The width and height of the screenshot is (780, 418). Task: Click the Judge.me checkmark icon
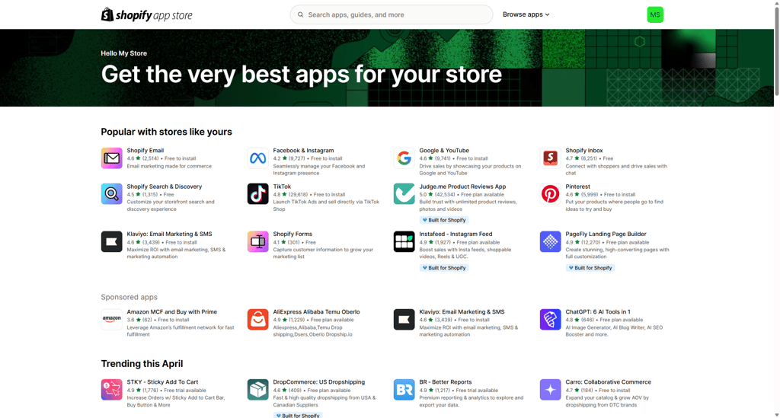click(x=404, y=194)
